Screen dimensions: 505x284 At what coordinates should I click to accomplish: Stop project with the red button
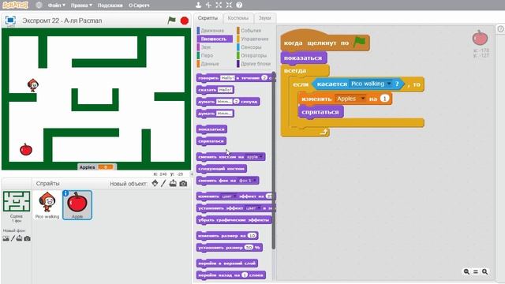click(185, 21)
